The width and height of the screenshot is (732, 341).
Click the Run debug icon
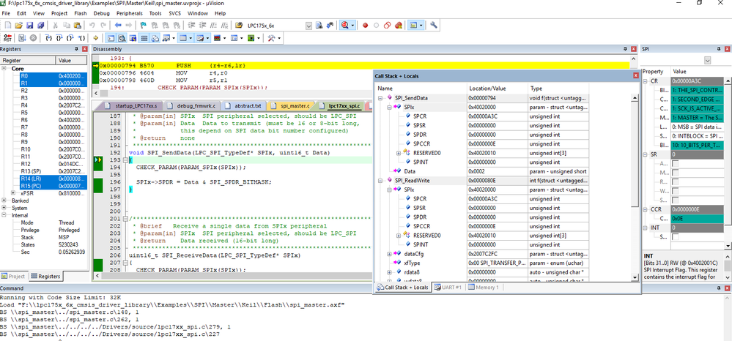pos(21,37)
